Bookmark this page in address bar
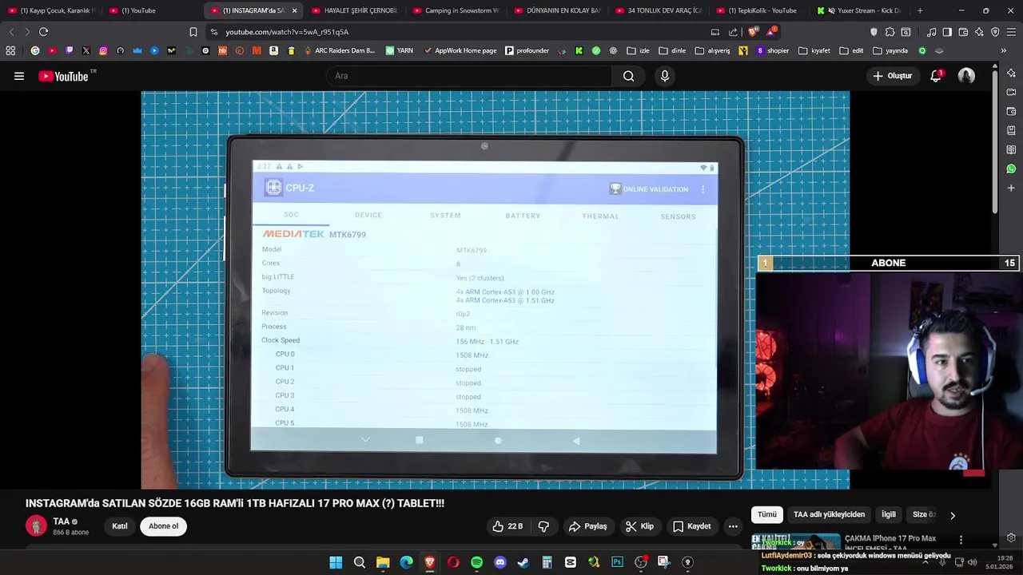 pyautogui.click(x=193, y=32)
